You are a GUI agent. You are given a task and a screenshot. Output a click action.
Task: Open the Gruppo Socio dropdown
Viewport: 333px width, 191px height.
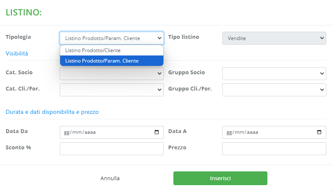click(x=274, y=73)
